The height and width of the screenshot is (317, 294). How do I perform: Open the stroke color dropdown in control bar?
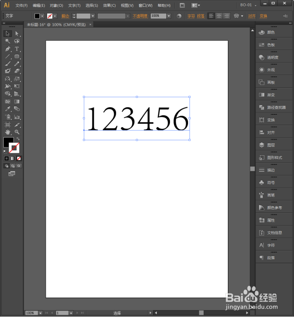point(55,16)
